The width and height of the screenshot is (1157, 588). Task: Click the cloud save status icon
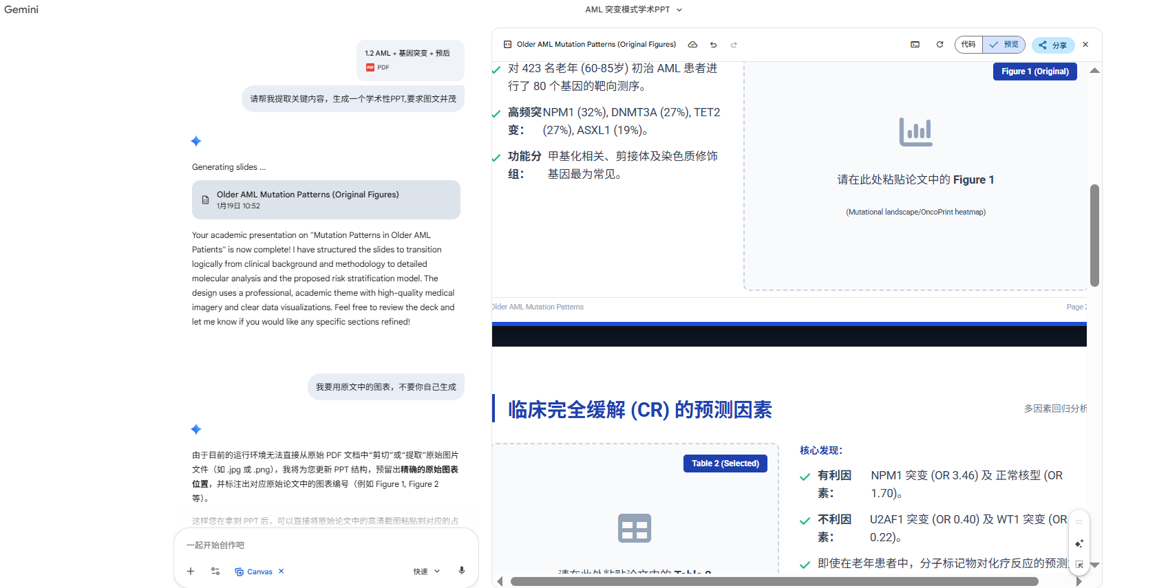(693, 45)
